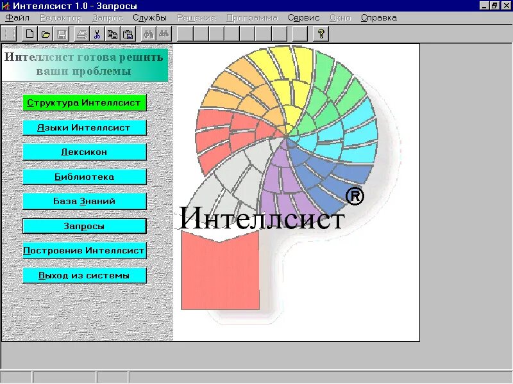The image size is (513, 384).
Task: Restore down the Интеллсист window
Action: point(494,6)
